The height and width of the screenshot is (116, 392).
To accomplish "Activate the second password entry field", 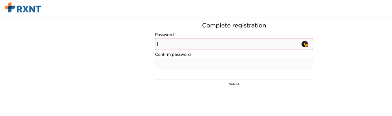I will tap(234, 64).
